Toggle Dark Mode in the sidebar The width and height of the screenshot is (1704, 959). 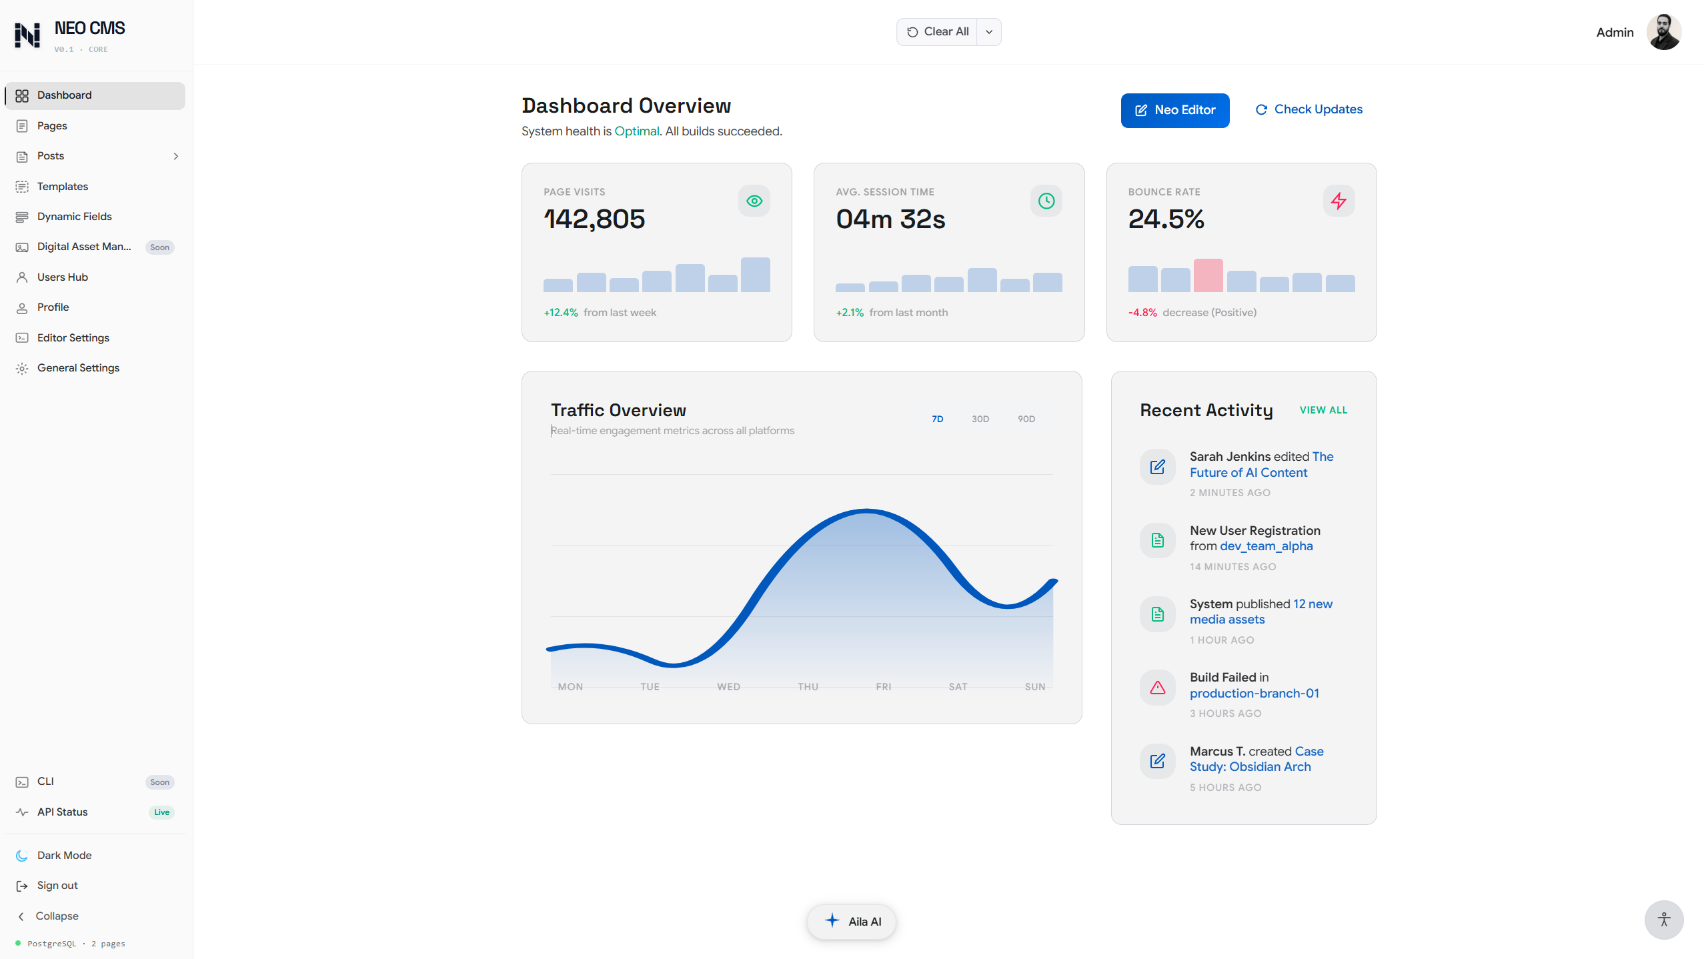(64, 855)
